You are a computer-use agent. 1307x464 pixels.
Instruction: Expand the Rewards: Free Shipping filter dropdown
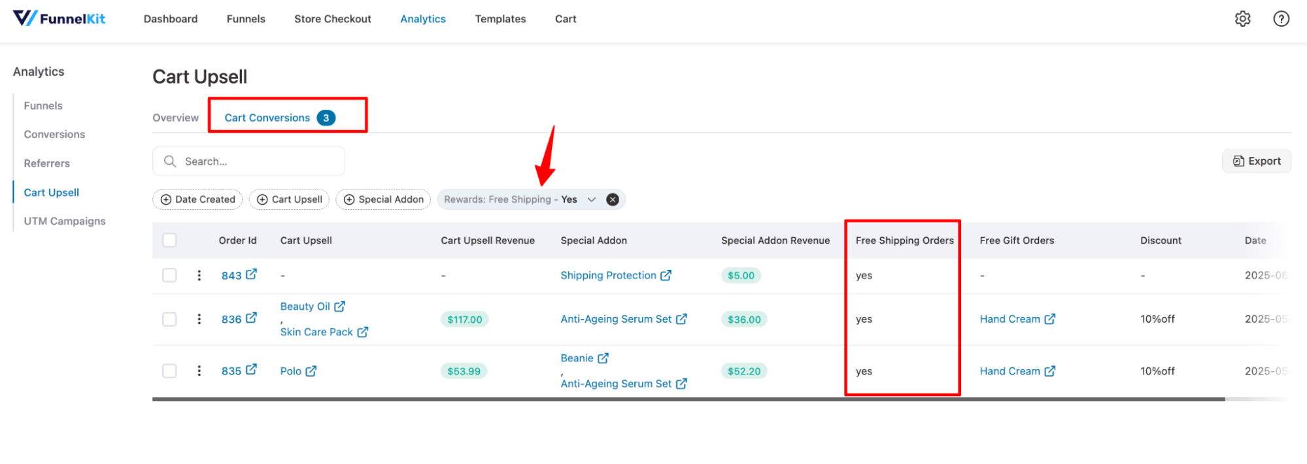click(x=591, y=199)
